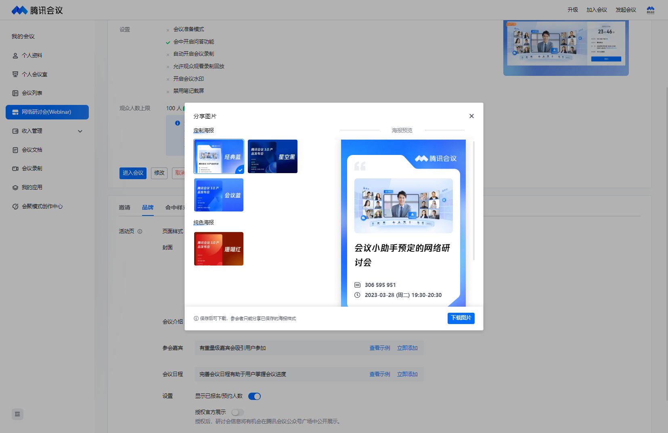This screenshot has height=433, width=668.
Task: Click meeting ID 306 595 951 on the poster
Action: pyautogui.click(x=380, y=285)
